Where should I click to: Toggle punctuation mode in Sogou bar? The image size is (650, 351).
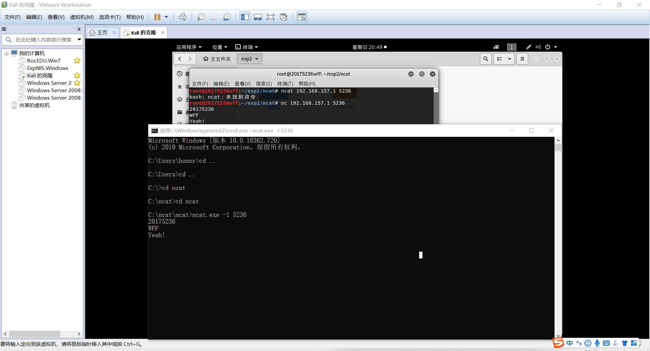point(579,343)
